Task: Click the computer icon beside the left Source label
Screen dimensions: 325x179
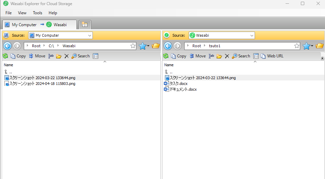Action: 6,35
